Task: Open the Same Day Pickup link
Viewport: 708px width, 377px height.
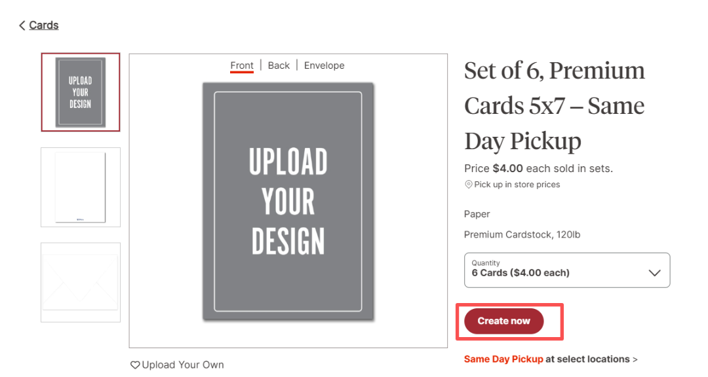Action: tap(503, 359)
